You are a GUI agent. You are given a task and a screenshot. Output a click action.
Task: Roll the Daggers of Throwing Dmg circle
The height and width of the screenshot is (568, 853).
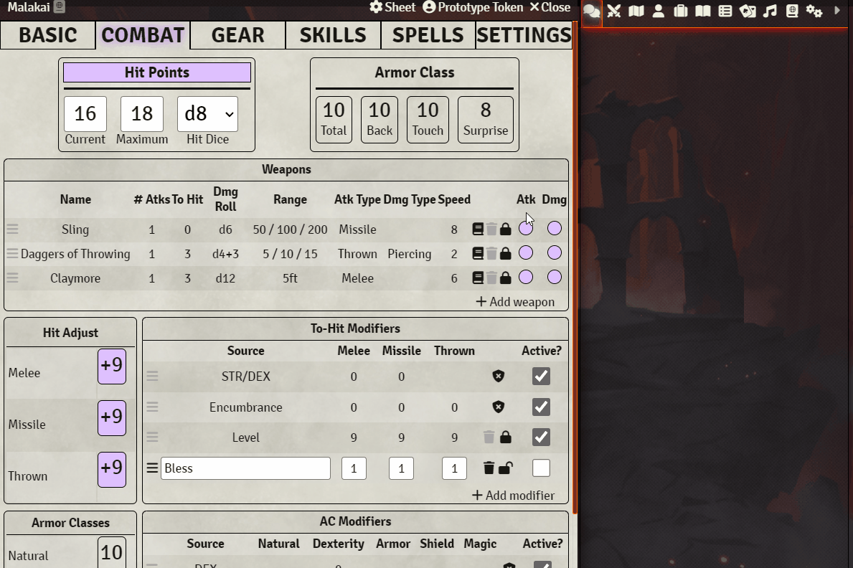(x=555, y=253)
